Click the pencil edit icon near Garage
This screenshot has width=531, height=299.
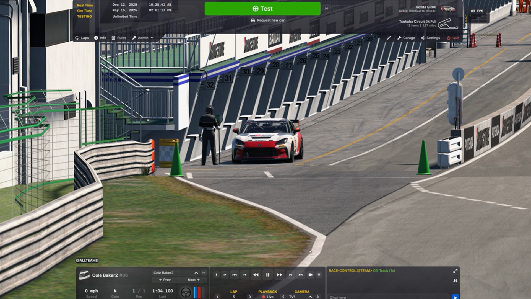(389, 38)
